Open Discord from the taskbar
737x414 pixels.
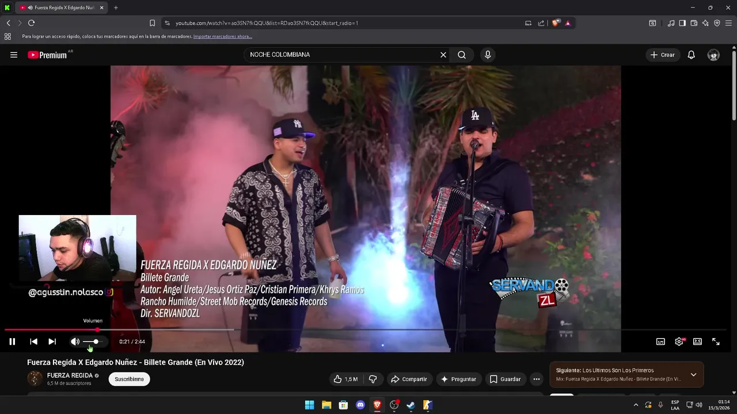click(x=360, y=405)
